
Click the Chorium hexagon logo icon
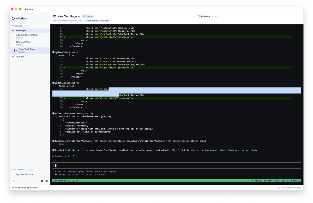(x=13, y=18)
